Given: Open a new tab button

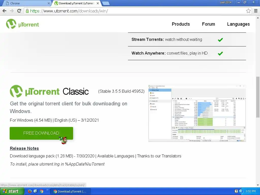Looking at the screenshot, I should point(106,3).
